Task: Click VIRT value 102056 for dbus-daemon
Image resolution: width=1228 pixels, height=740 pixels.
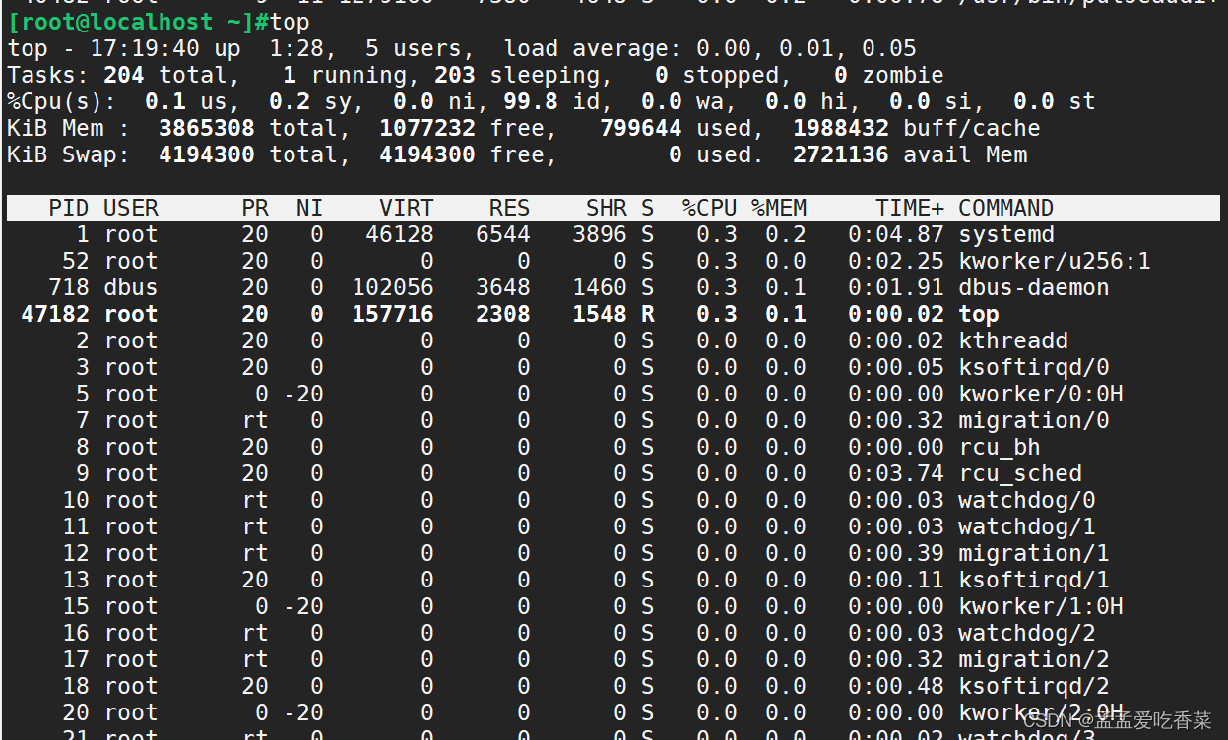Action: (393, 287)
